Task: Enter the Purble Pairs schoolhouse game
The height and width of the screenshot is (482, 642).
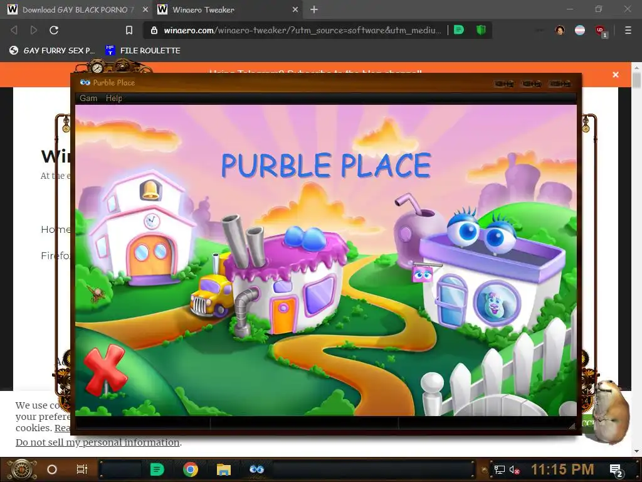Action: 141,227
